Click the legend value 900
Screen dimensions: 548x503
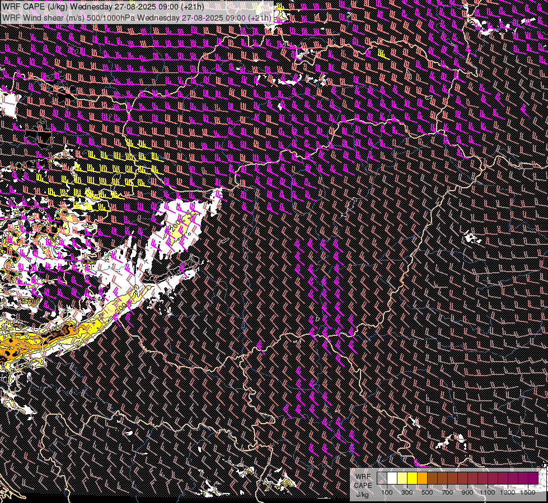467,492
